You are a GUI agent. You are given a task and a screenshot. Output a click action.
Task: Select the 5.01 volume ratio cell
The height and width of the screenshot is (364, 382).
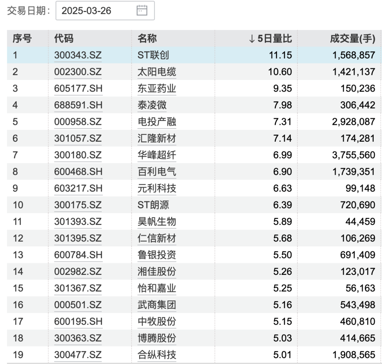pyautogui.click(x=283, y=355)
